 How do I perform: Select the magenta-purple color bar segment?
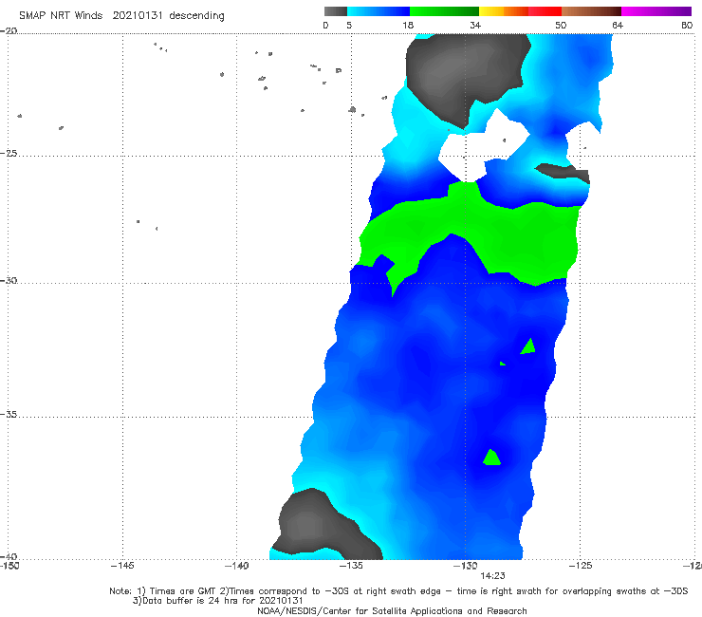point(656,11)
